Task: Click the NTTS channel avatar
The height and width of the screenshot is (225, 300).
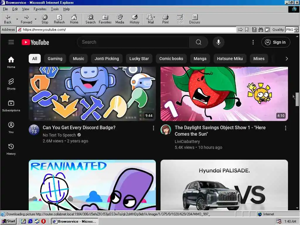Action: [34, 130]
